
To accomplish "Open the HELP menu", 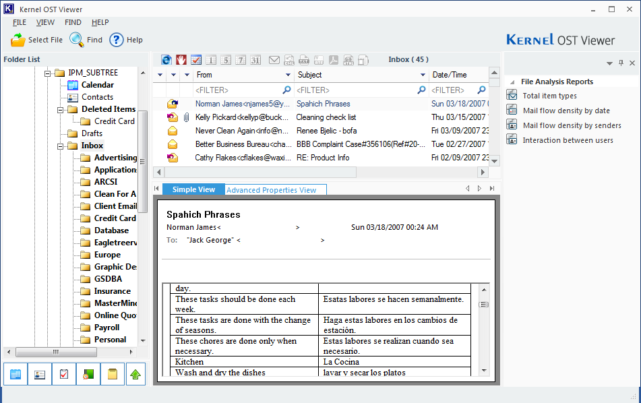I will [x=100, y=22].
